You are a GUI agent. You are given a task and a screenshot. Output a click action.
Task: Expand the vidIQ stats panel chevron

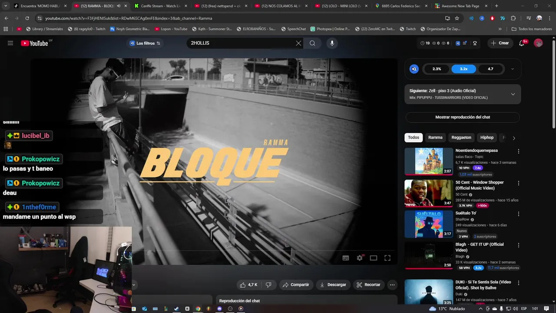point(513,69)
